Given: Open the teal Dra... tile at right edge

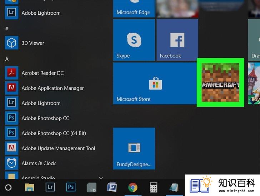Looking at the screenshot, I should coord(254,40).
